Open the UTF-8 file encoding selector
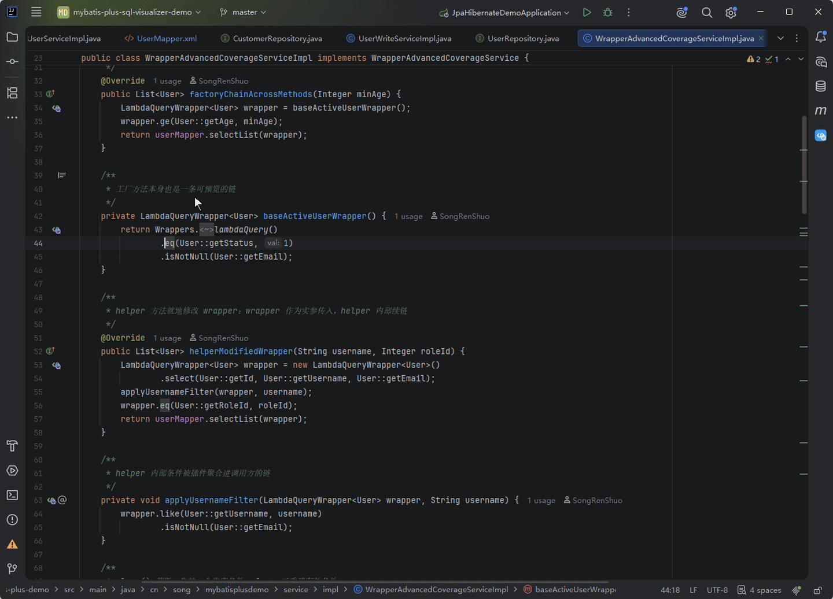 point(717,590)
